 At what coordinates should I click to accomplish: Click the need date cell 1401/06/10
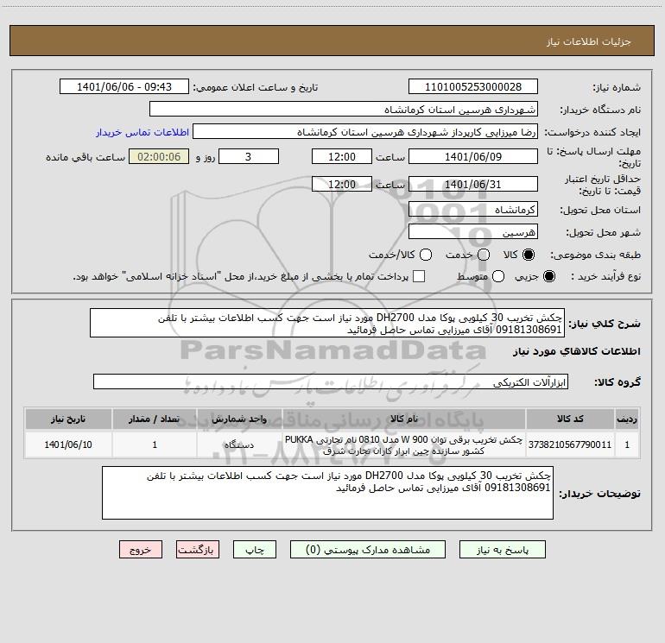(68, 444)
